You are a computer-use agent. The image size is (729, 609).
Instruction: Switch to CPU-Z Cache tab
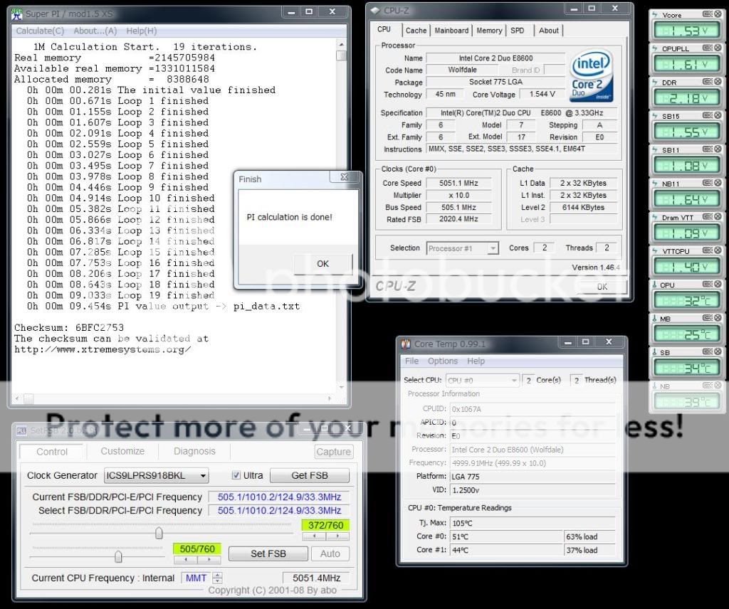click(416, 31)
